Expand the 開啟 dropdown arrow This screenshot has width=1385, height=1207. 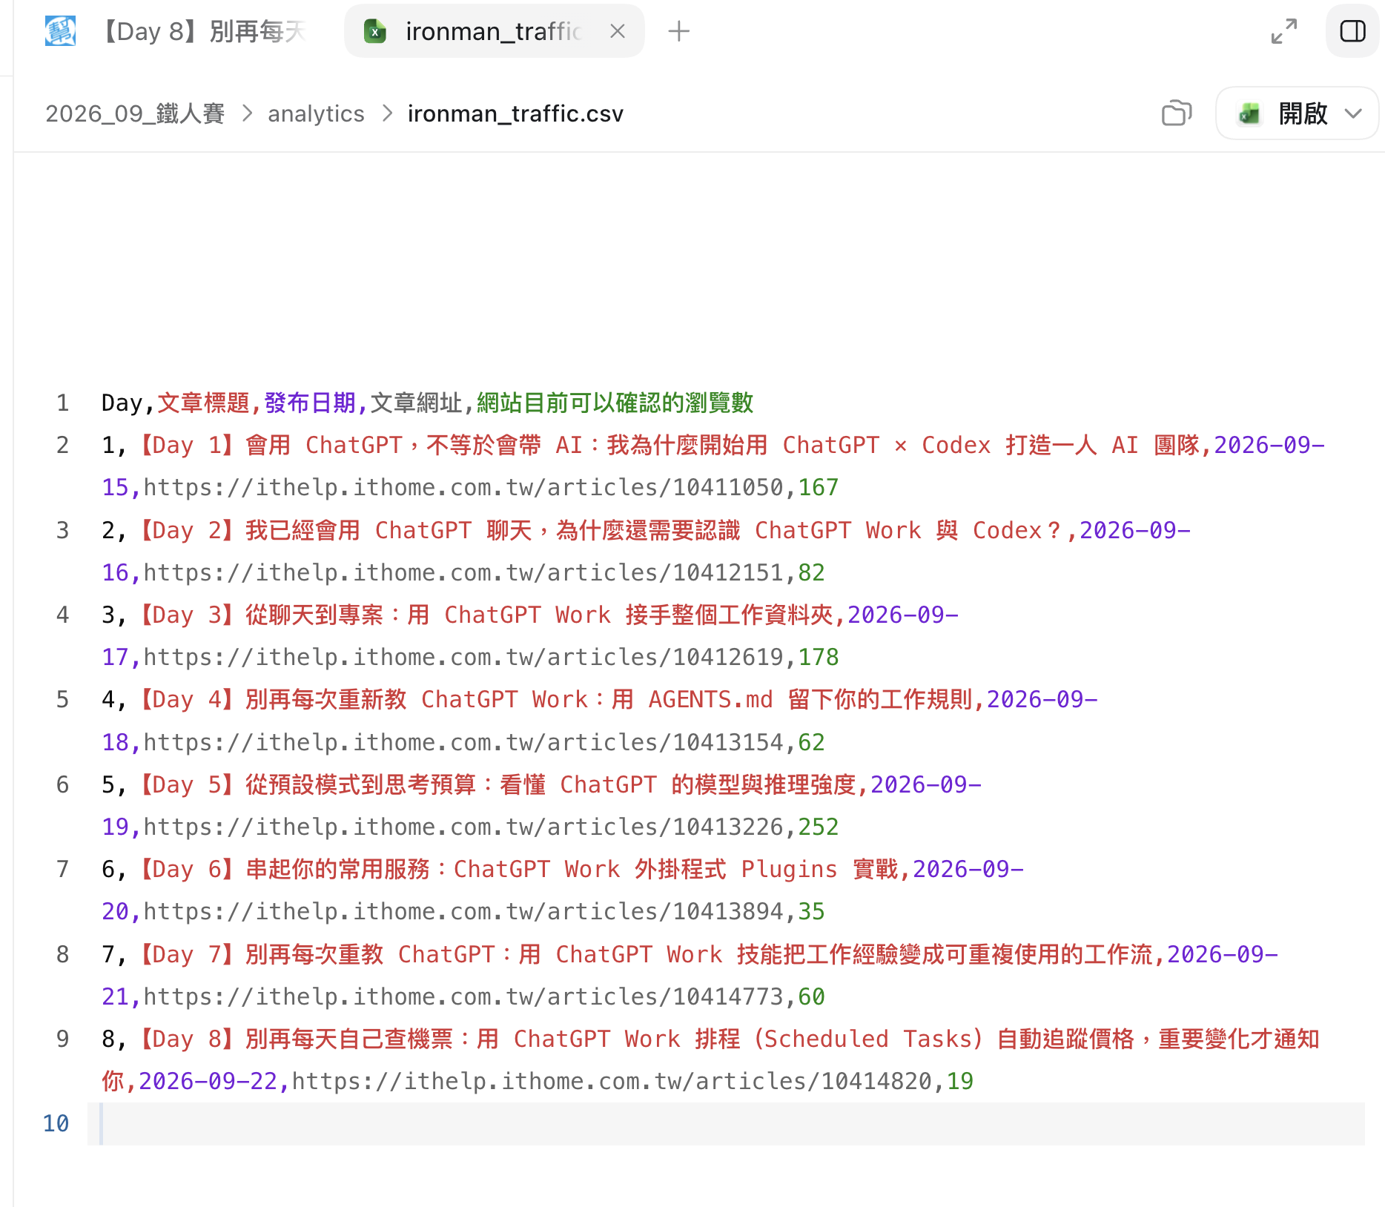coord(1354,113)
